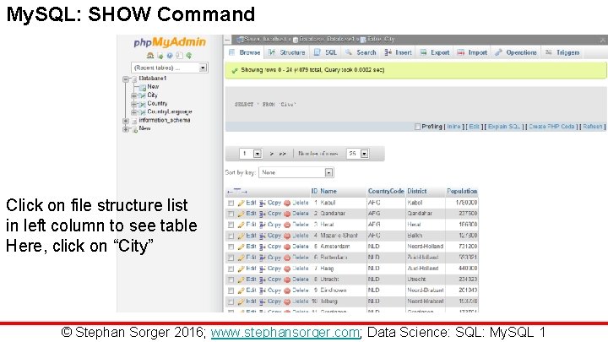This screenshot has width=608, height=342.
Task: Click the phpMyAdmin home icon
Action: 150,56
